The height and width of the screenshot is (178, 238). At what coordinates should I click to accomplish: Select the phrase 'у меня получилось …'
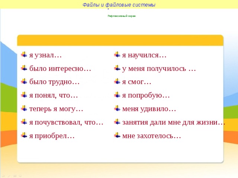159,69
